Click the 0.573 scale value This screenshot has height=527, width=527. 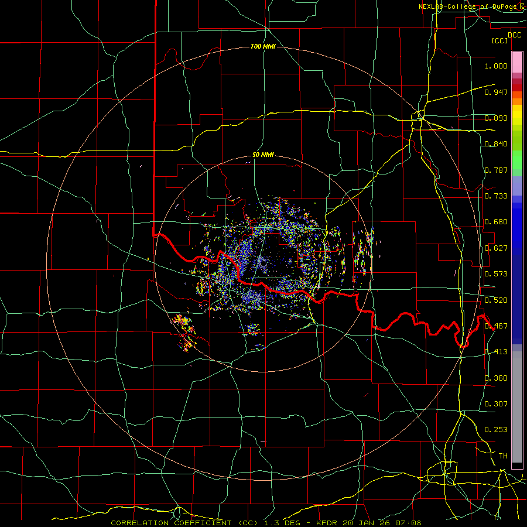(496, 274)
